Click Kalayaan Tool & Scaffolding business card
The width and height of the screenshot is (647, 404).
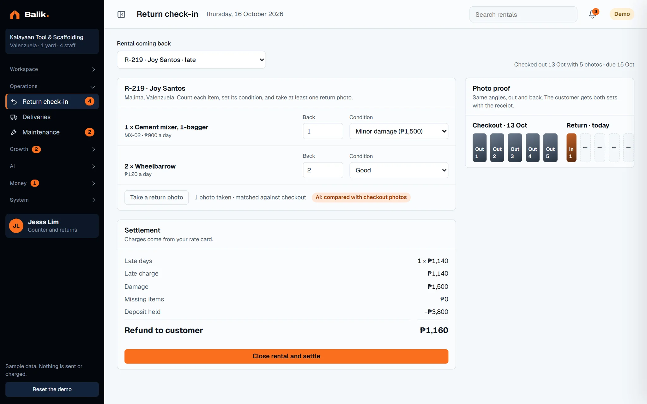pos(52,41)
